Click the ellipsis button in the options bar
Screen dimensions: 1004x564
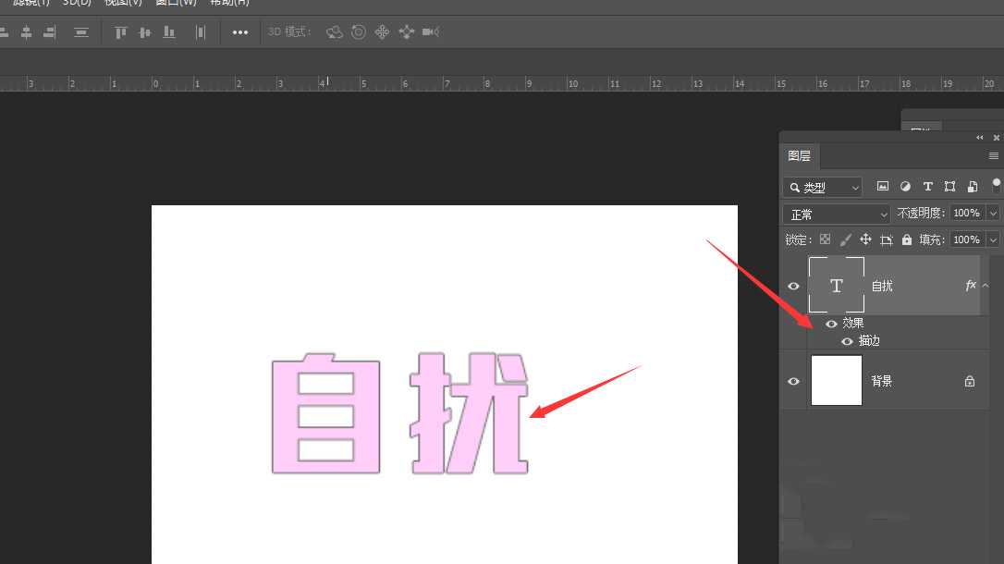[239, 31]
